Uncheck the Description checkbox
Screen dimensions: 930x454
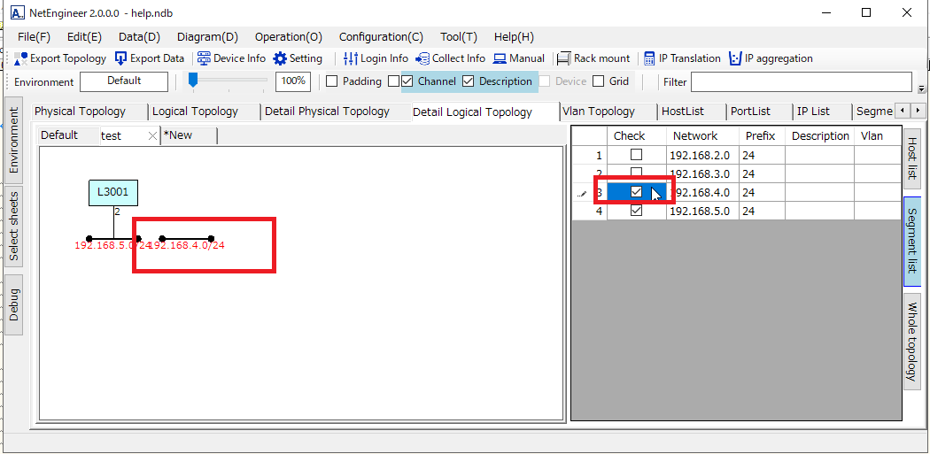pos(469,81)
